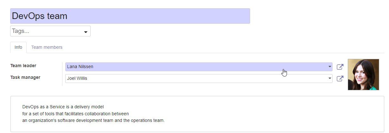389x133 pixels.
Task: Click the word team in title field
Action: [58, 16]
